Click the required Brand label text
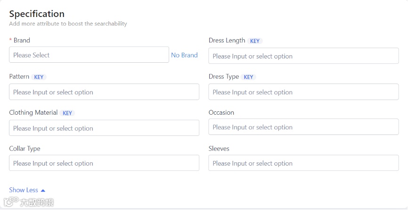This screenshot has height=210, width=408. point(22,41)
